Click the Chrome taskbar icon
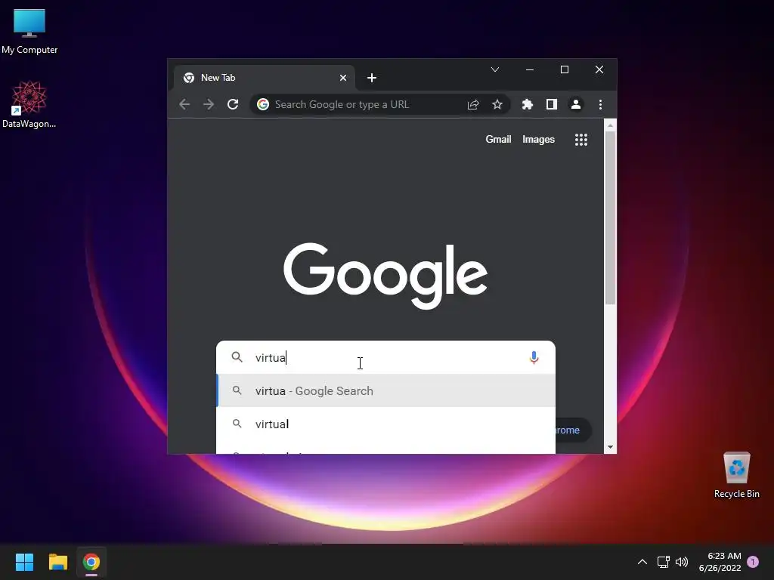The image size is (774, 580). click(91, 562)
